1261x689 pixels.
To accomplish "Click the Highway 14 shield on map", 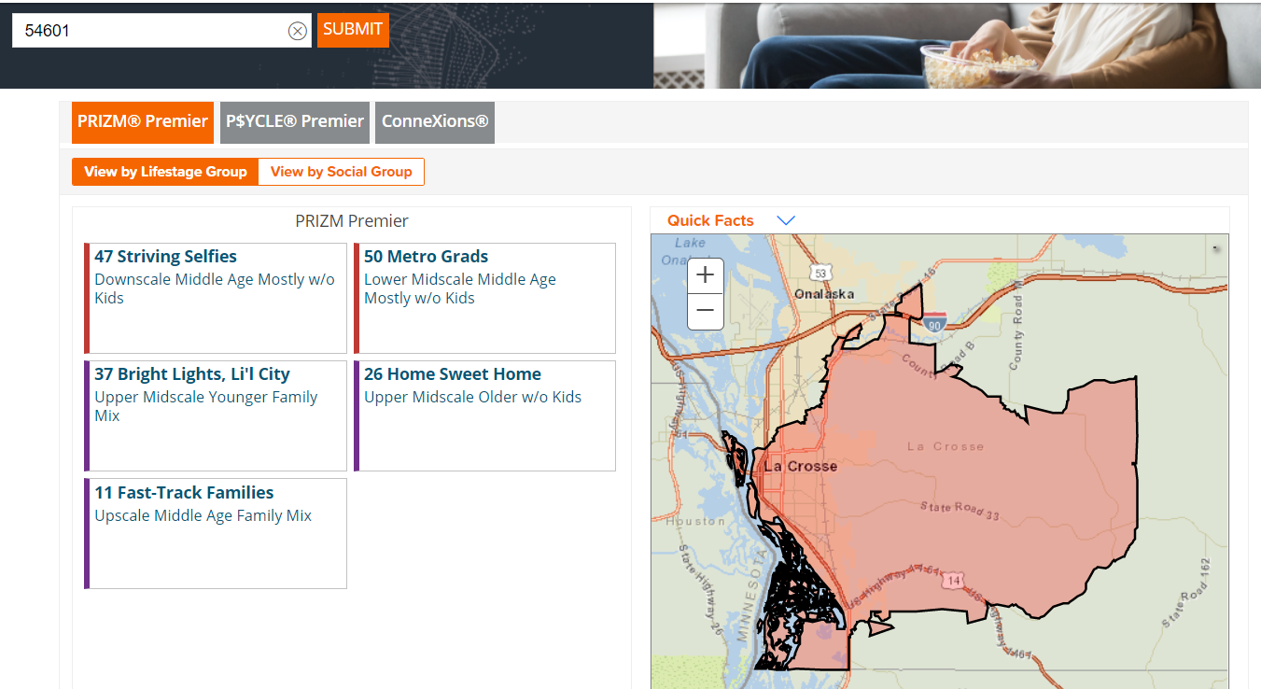I will pos(952,581).
